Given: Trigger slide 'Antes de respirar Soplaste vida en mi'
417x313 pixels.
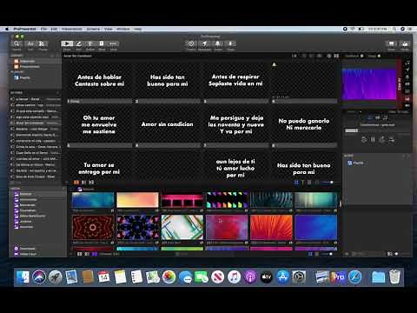Looking at the screenshot, I should (235, 81).
